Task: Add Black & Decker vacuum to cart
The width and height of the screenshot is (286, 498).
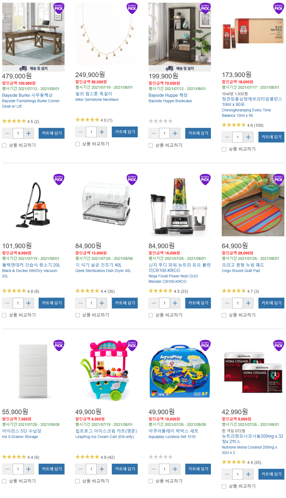Action: [52, 303]
